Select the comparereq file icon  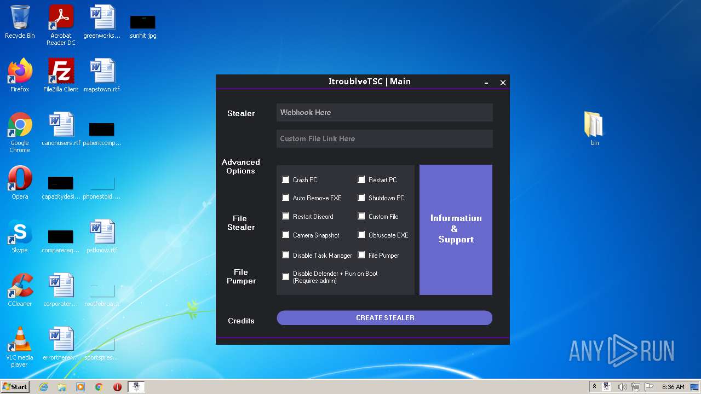click(61, 241)
